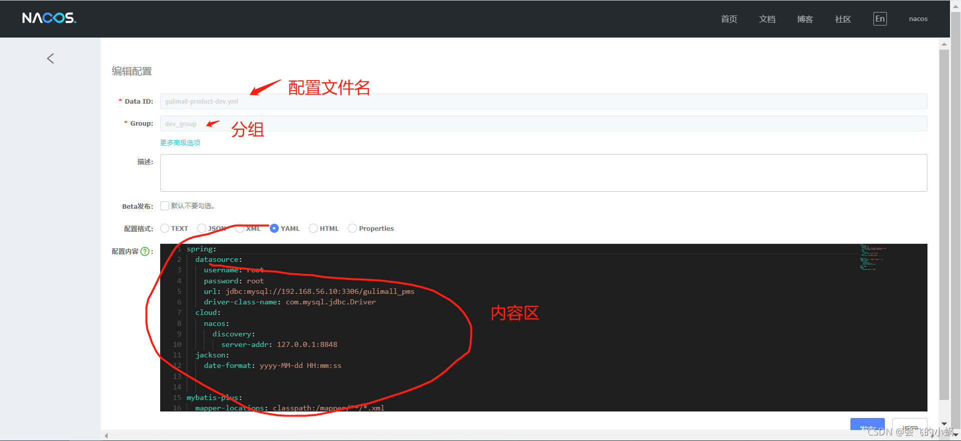The height and width of the screenshot is (441, 961).
Task: Select the XML format radio button
Action: click(240, 228)
